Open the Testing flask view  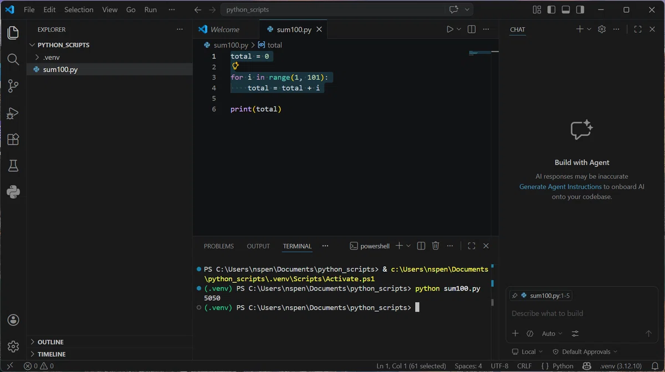(13, 166)
